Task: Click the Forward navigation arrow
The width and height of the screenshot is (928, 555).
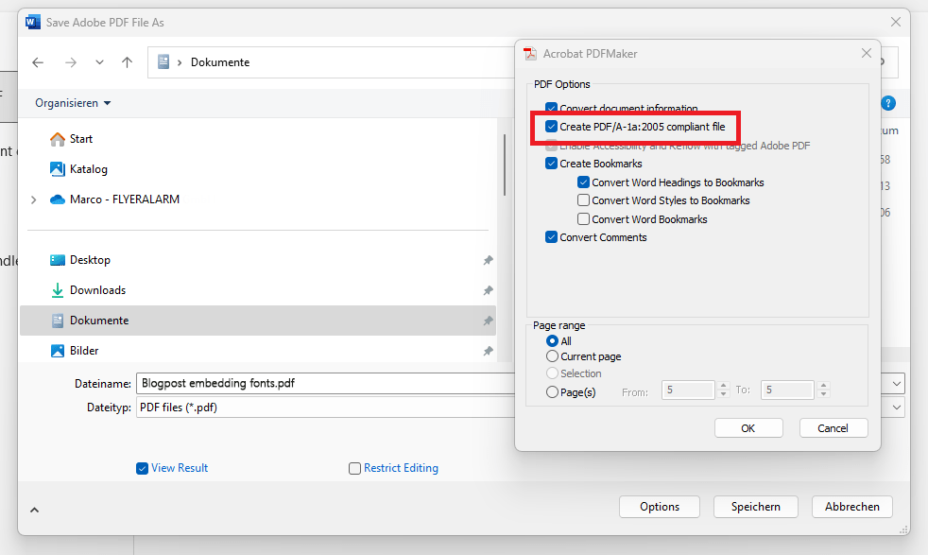Action: (x=71, y=62)
